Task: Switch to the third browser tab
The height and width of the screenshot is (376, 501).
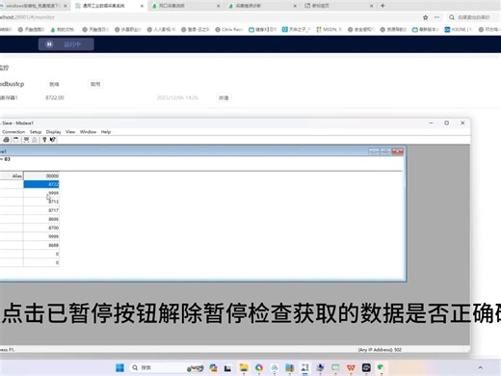Action: point(185,6)
